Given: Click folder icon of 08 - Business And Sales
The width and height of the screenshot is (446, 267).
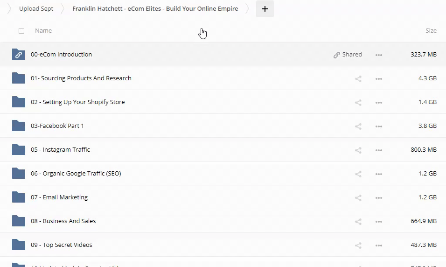Looking at the screenshot, I should 19,221.
